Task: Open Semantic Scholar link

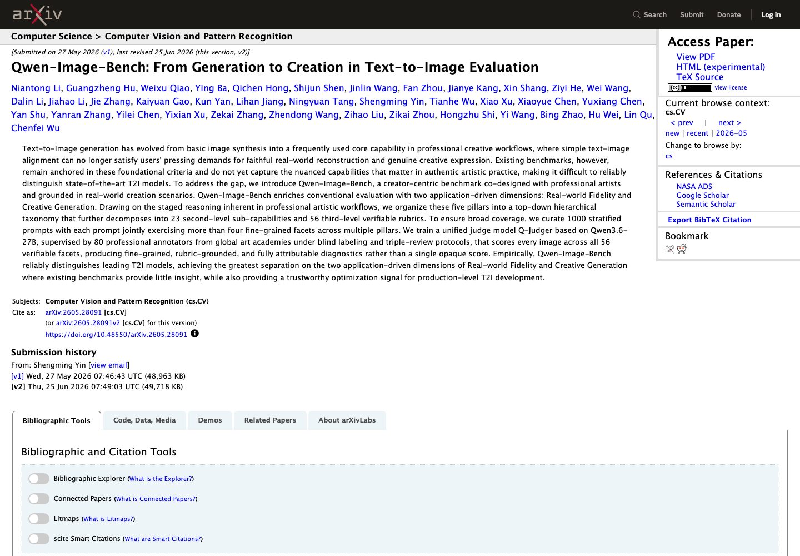Action: click(x=706, y=205)
